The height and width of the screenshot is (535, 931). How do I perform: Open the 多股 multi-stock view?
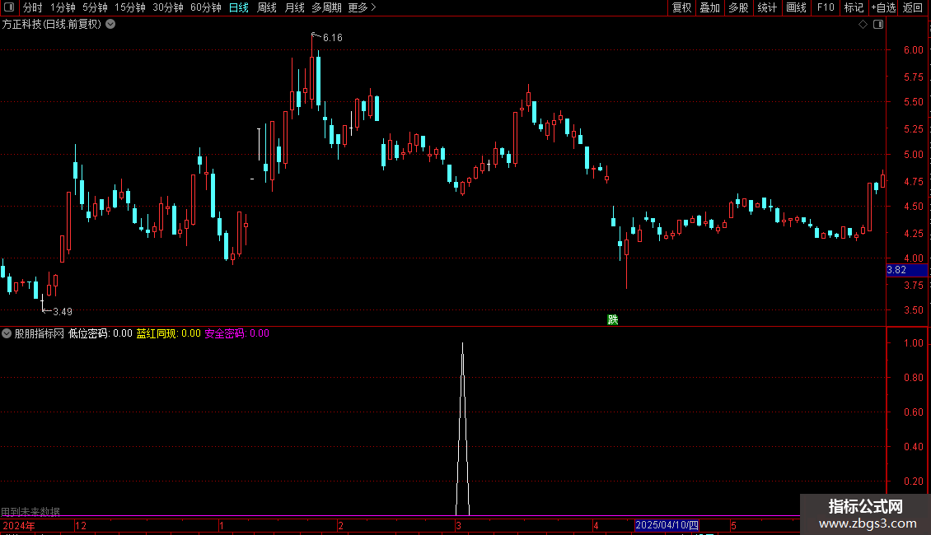[739, 7]
